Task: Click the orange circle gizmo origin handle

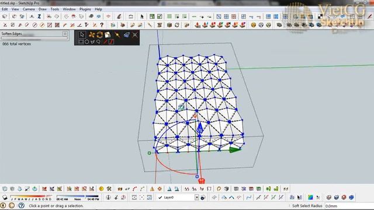Action: [195, 116]
